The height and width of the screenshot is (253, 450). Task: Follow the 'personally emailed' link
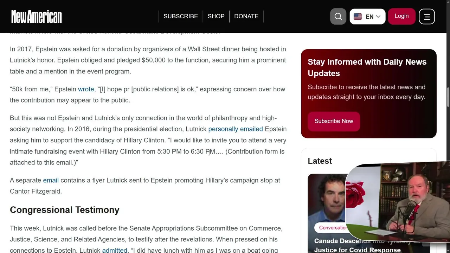pyautogui.click(x=236, y=129)
